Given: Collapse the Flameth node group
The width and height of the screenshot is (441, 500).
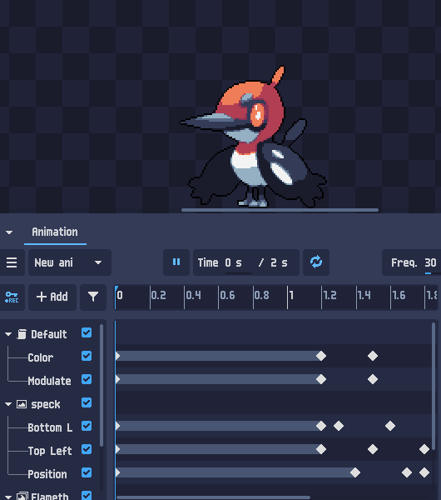Looking at the screenshot, I should click(x=8, y=497).
